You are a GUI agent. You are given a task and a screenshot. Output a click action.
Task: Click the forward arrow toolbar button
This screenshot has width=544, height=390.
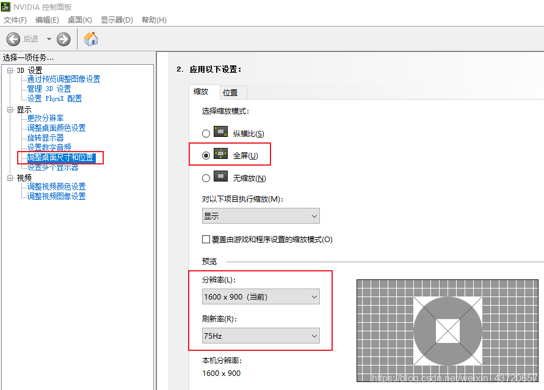pyautogui.click(x=63, y=39)
